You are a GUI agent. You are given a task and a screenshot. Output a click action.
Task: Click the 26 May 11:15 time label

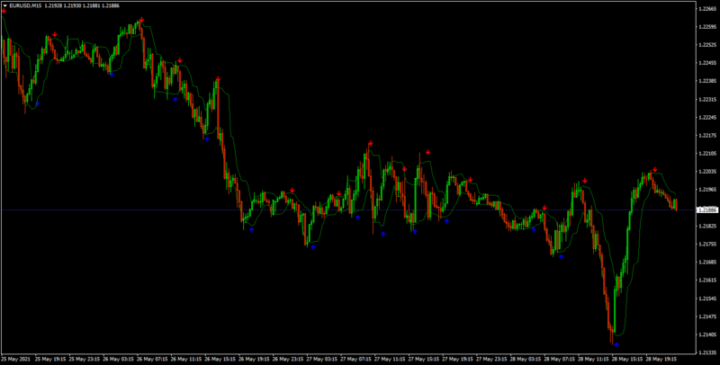coord(186,359)
